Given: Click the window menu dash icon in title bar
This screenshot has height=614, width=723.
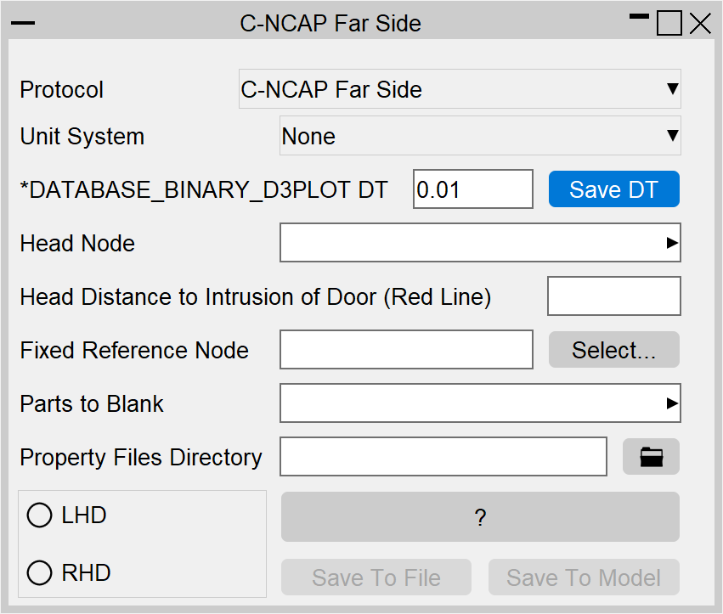Looking at the screenshot, I should click(x=23, y=23).
